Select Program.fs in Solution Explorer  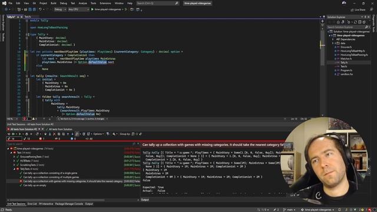pos(346,71)
